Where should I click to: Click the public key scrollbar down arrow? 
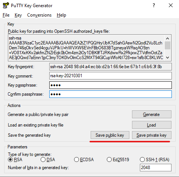[x=168, y=58]
